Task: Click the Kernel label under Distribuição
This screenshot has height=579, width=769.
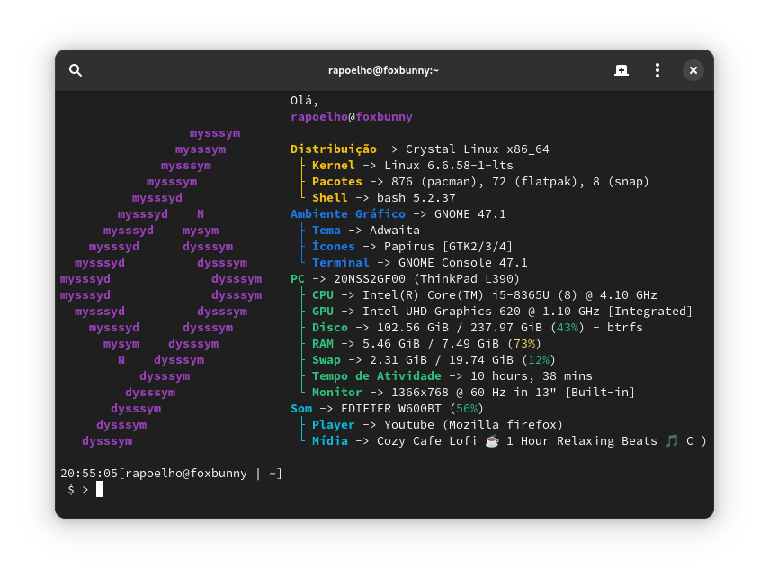Action: coord(333,166)
